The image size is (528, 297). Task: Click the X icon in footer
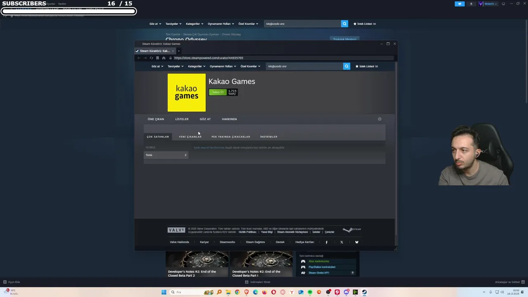click(342, 242)
